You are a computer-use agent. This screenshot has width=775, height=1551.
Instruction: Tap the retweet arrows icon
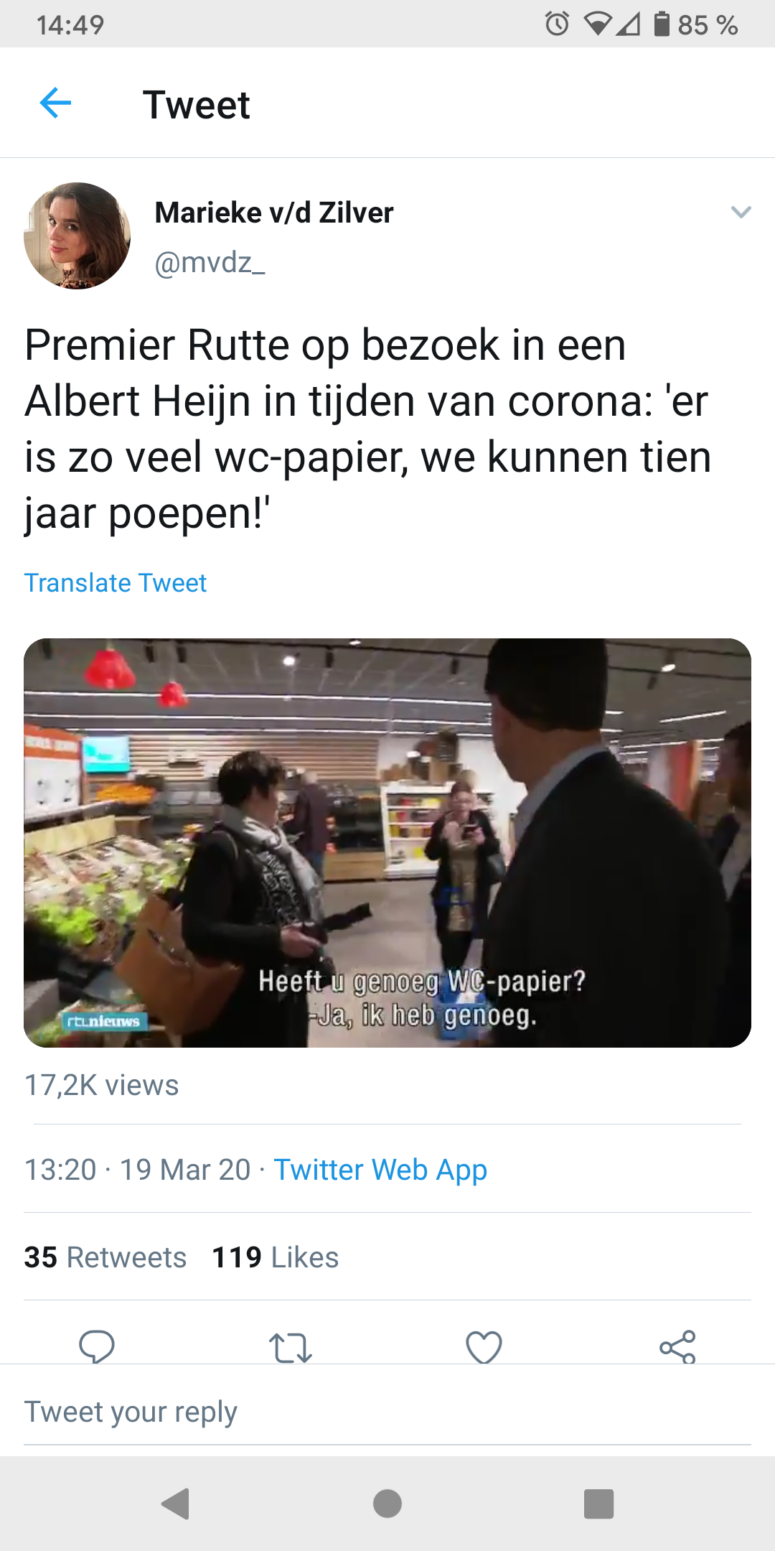291,1348
